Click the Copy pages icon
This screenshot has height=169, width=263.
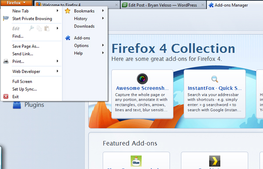coord(39,29)
